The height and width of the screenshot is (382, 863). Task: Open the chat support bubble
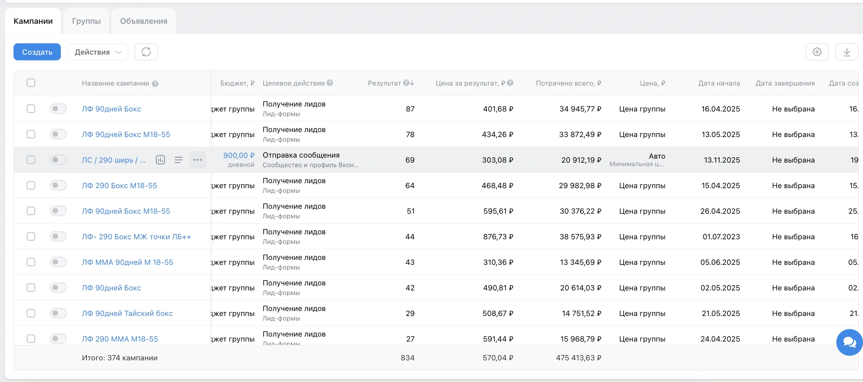(849, 342)
